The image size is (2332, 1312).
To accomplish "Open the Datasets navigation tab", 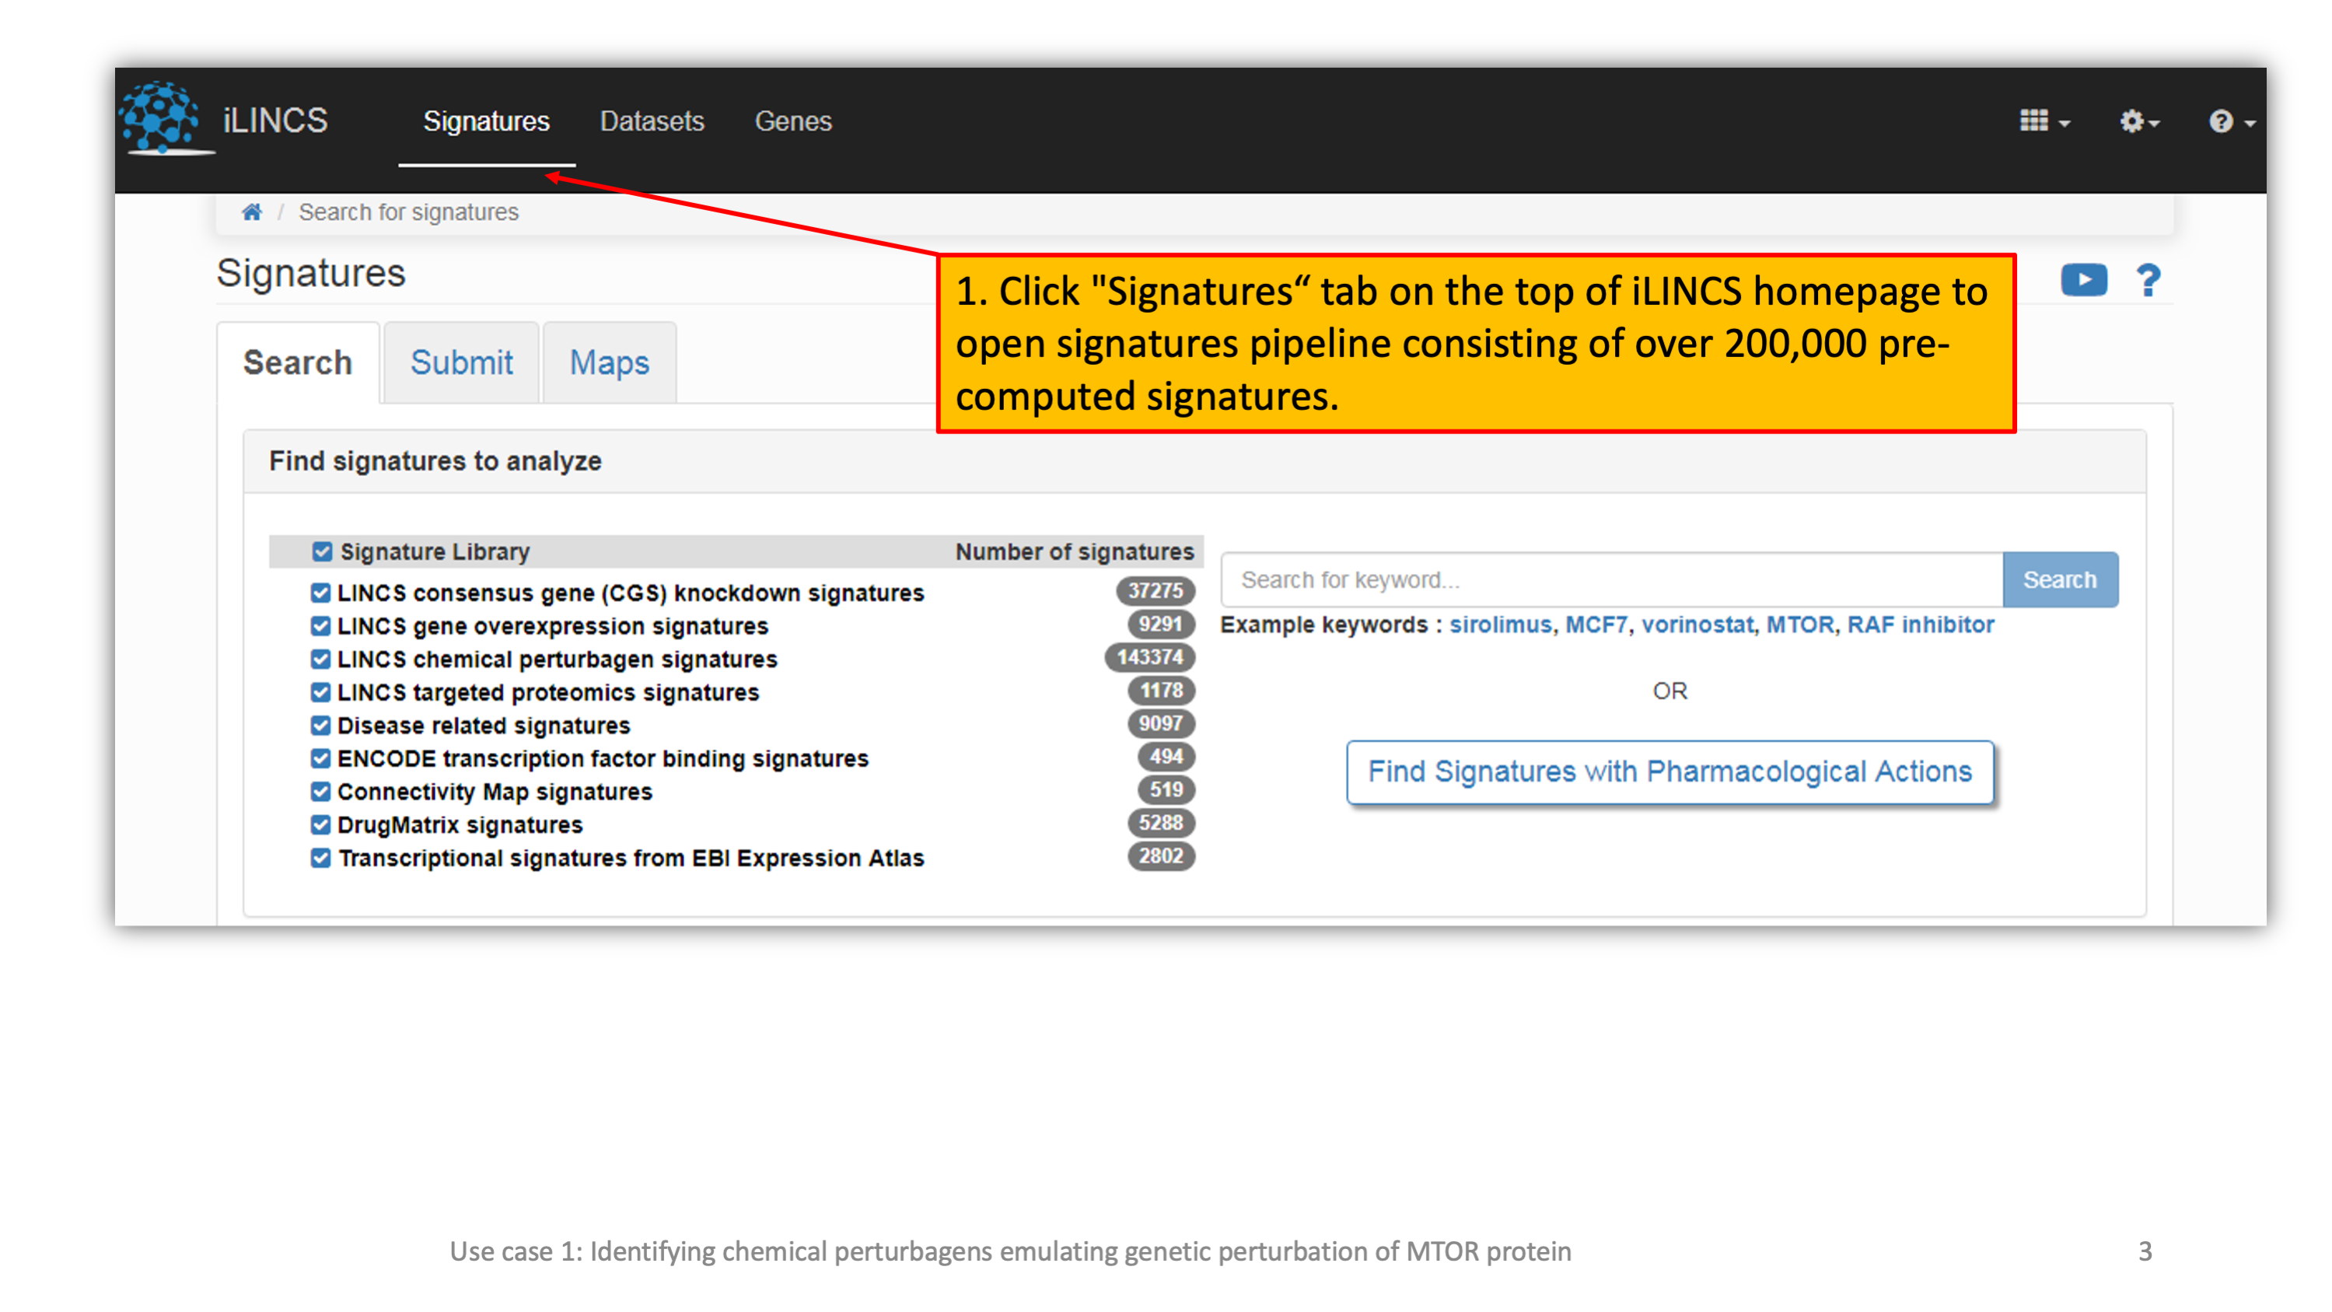I will click(x=652, y=121).
